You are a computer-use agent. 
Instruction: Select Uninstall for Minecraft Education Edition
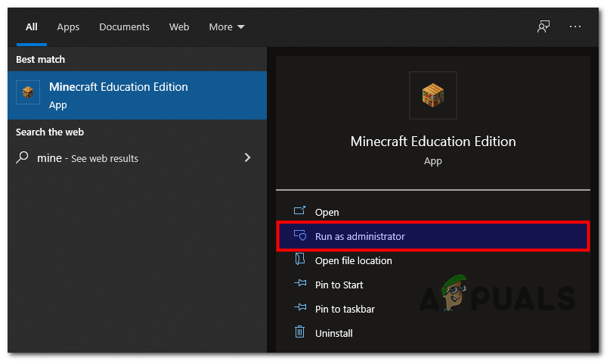(x=433, y=333)
